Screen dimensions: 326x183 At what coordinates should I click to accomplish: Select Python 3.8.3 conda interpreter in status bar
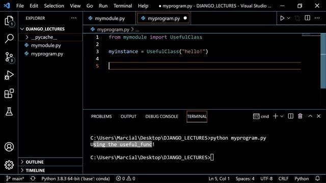pos(75,178)
